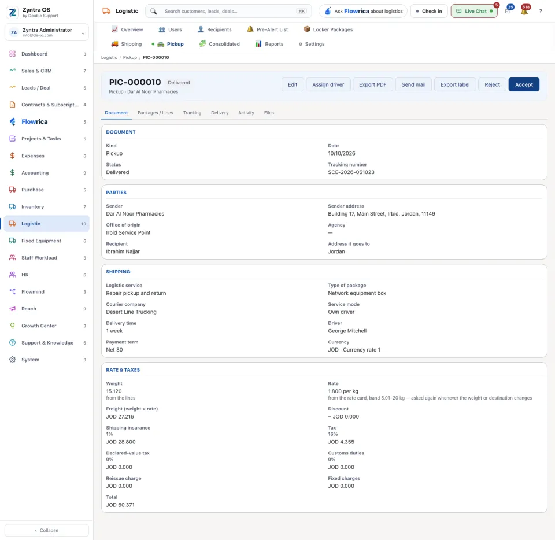Screen dimensions: 555x540
Task: Click the Logistic sidebar item
Action: click(x=47, y=224)
